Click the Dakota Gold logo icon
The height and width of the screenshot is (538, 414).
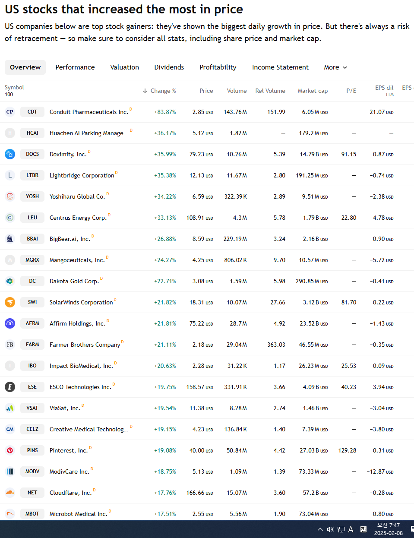[10, 281]
